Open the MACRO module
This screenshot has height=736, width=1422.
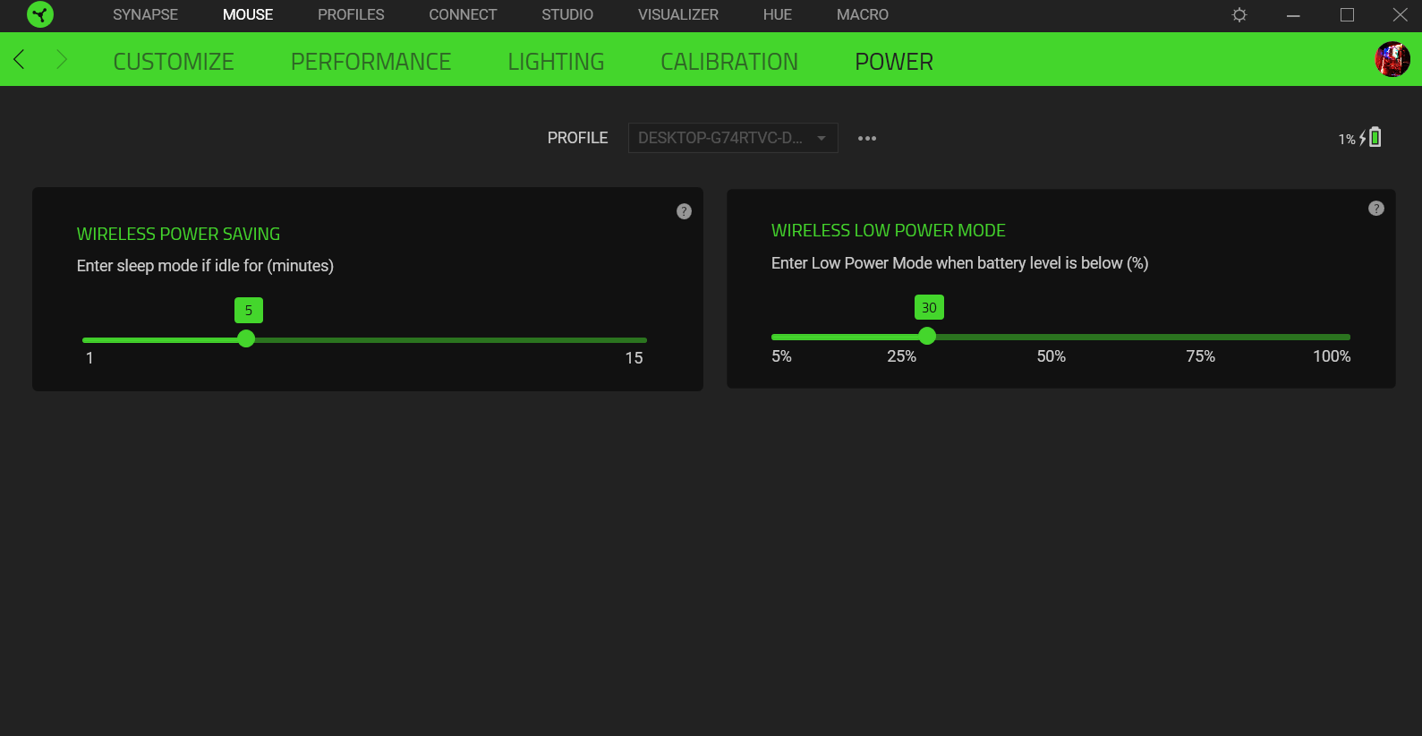point(862,15)
